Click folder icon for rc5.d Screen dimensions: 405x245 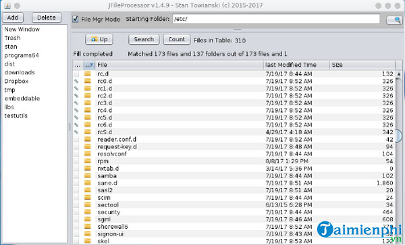point(88,117)
